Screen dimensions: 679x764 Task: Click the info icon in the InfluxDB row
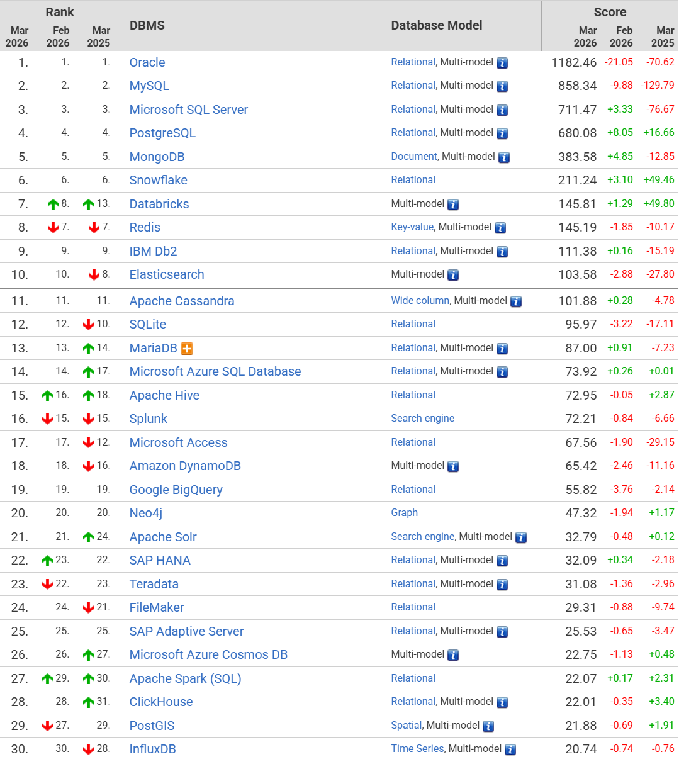point(510,750)
